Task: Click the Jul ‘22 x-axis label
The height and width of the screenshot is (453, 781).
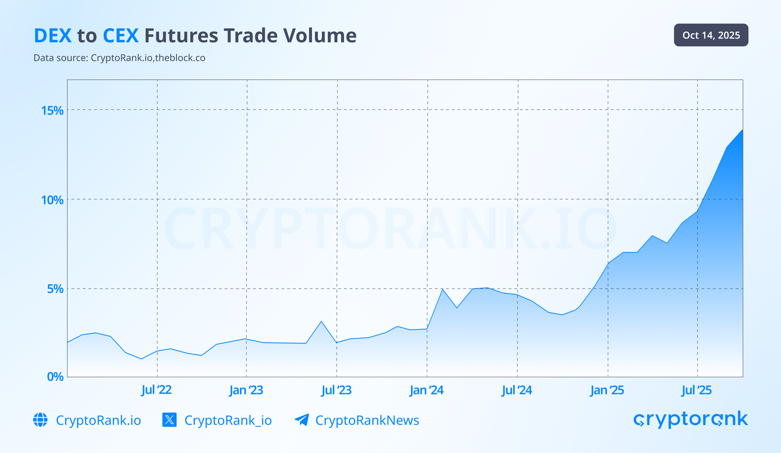Action: [156, 390]
